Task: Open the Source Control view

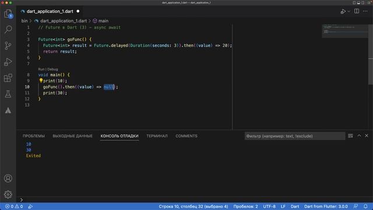Action: pyautogui.click(x=8, y=45)
